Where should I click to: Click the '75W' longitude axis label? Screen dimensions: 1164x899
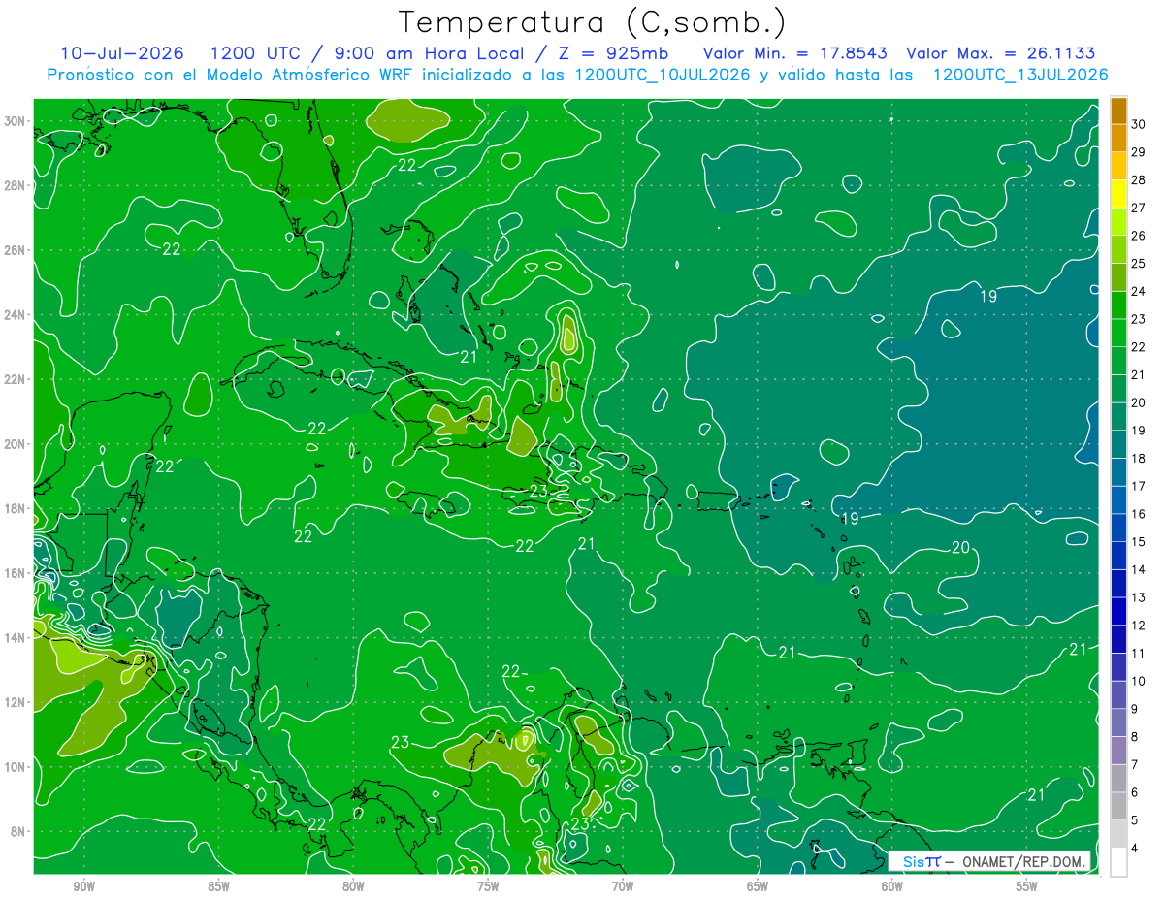pos(488,886)
